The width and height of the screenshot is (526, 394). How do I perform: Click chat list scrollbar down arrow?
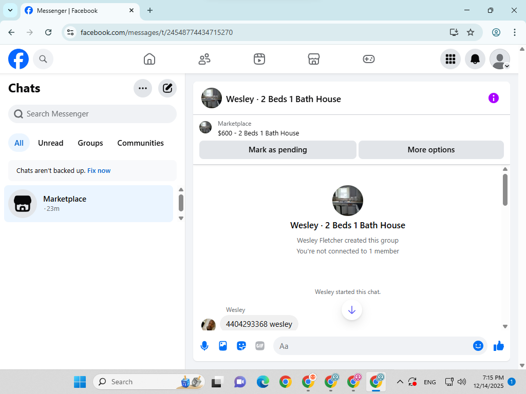181,218
